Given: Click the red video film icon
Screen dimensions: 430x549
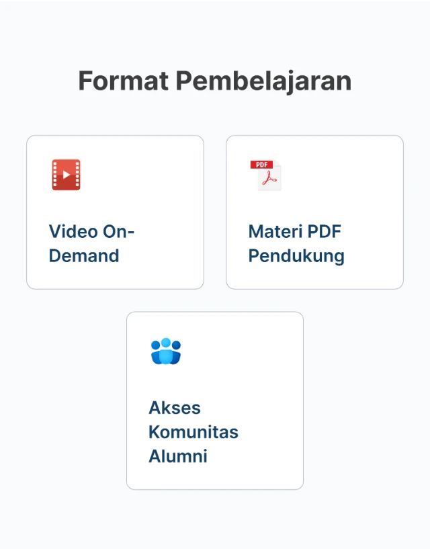Looking at the screenshot, I should pos(66,175).
